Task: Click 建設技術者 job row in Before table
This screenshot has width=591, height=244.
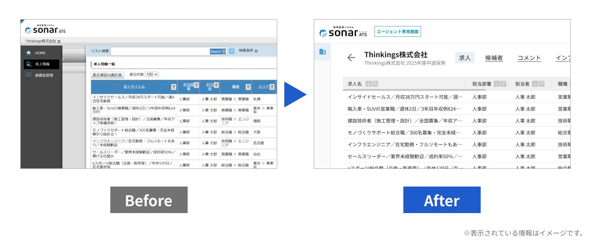Action: click(x=184, y=121)
